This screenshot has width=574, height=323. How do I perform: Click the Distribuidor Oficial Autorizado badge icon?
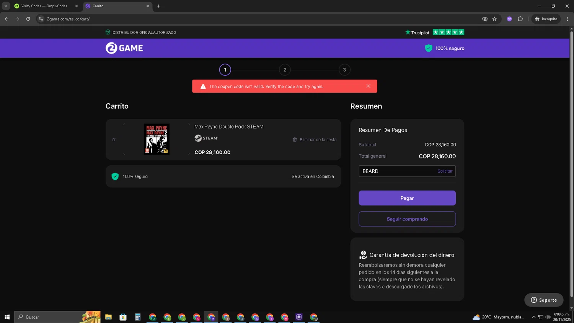point(108,32)
